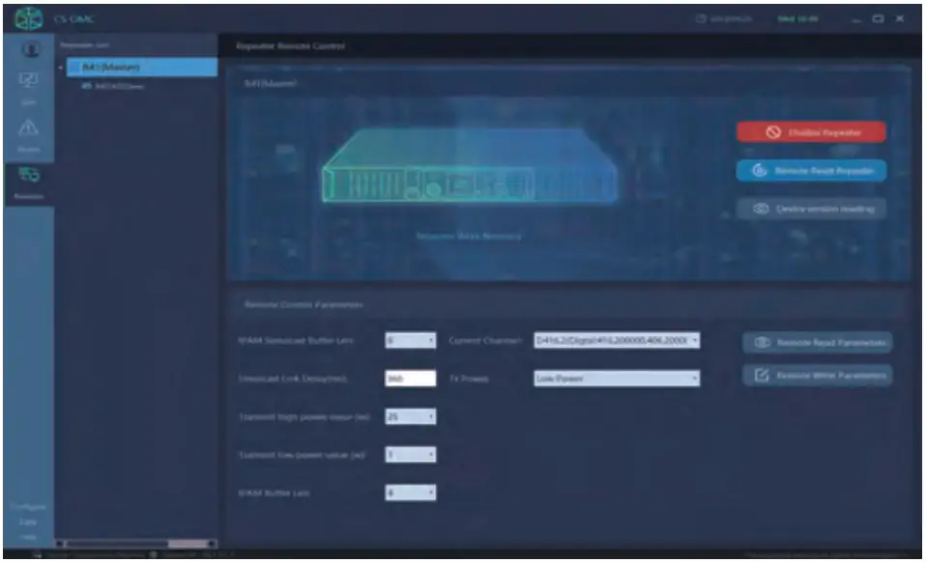926x562 pixels.
Task: Maximize the CS OMC window
Action: tap(879, 19)
